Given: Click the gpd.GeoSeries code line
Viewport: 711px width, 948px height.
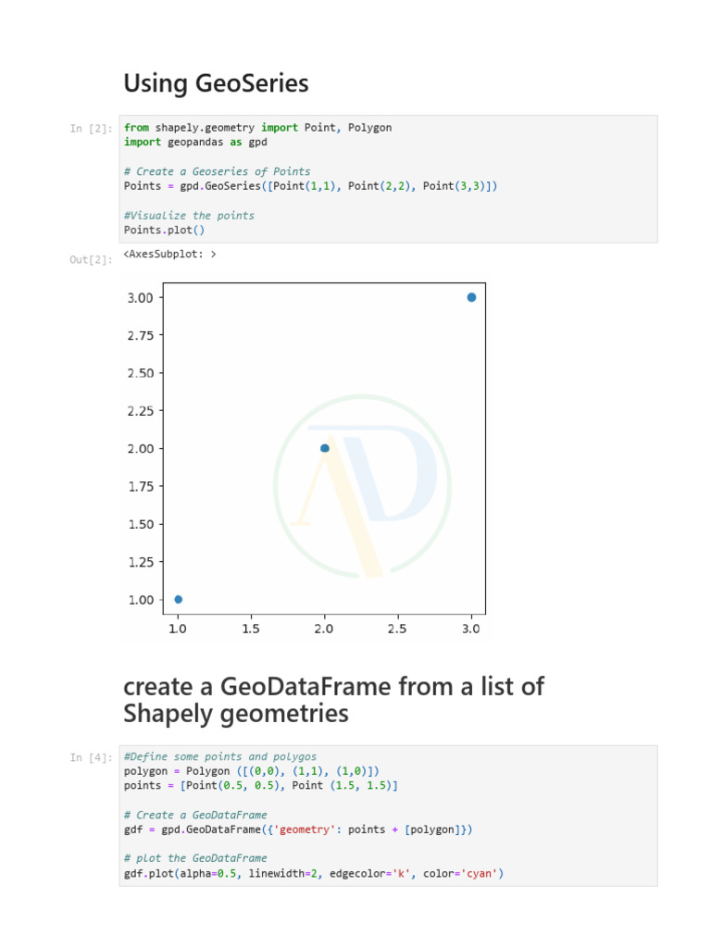Looking at the screenshot, I should 310,186.
